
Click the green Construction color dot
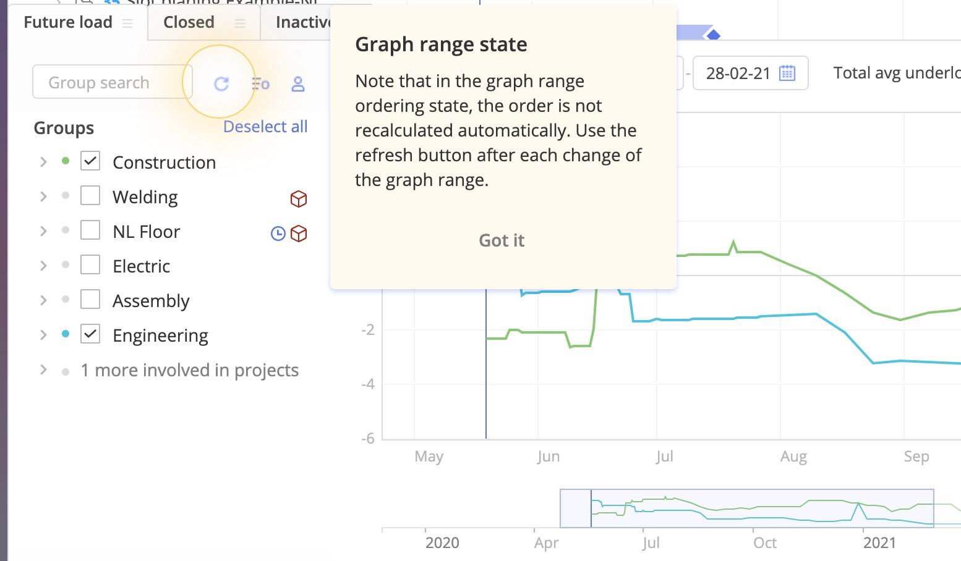click(x=66, y=161)
